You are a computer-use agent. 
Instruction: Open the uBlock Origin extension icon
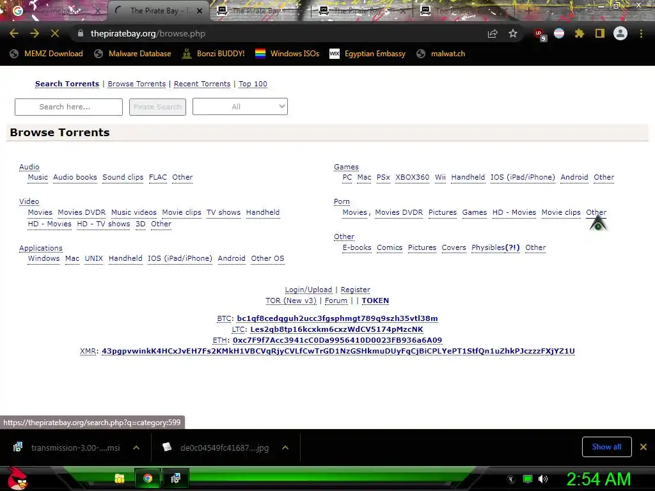coord(539,35)
